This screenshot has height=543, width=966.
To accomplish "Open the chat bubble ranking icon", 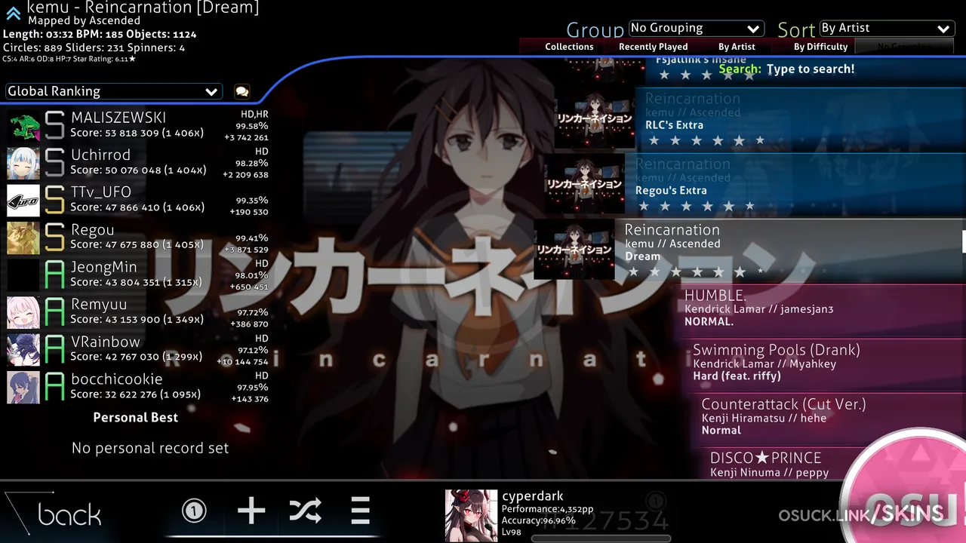I will point(241,91).
